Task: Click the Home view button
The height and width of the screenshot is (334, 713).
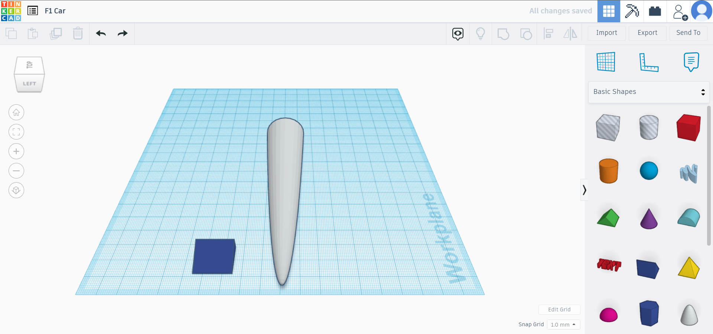Action: pos(16,112)
